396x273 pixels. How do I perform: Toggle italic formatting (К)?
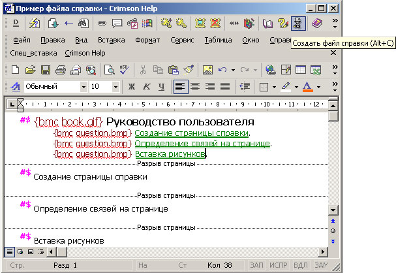coord(145,86)
